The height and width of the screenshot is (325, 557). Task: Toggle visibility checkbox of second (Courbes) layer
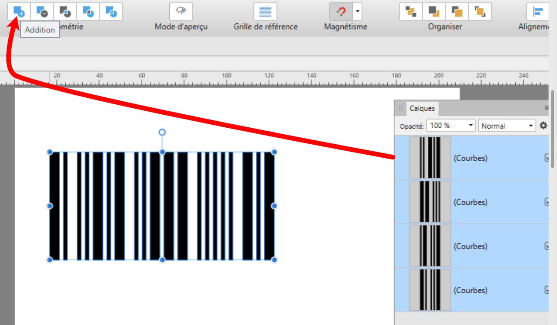(547, 202)
